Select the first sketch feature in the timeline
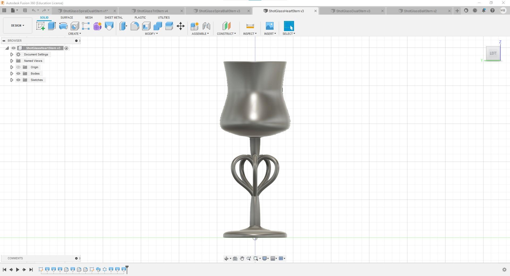Screen dimensions: 510x276 (41, 270)
